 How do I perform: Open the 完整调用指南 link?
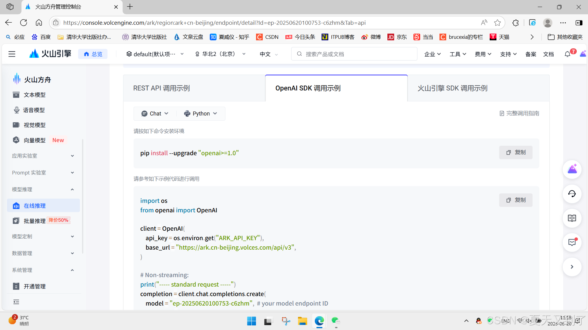click(519, 113)
